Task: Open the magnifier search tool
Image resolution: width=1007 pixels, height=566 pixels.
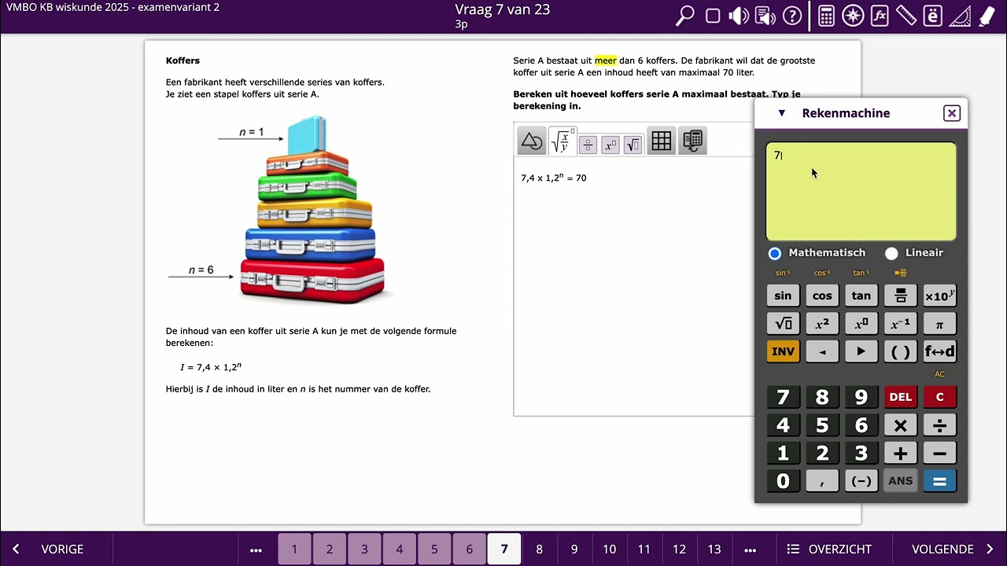Action: (685, 16)
